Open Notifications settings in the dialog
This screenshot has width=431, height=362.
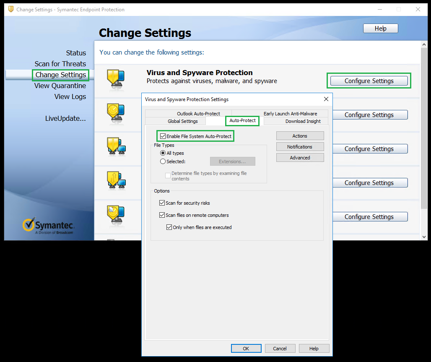[300, 146]
